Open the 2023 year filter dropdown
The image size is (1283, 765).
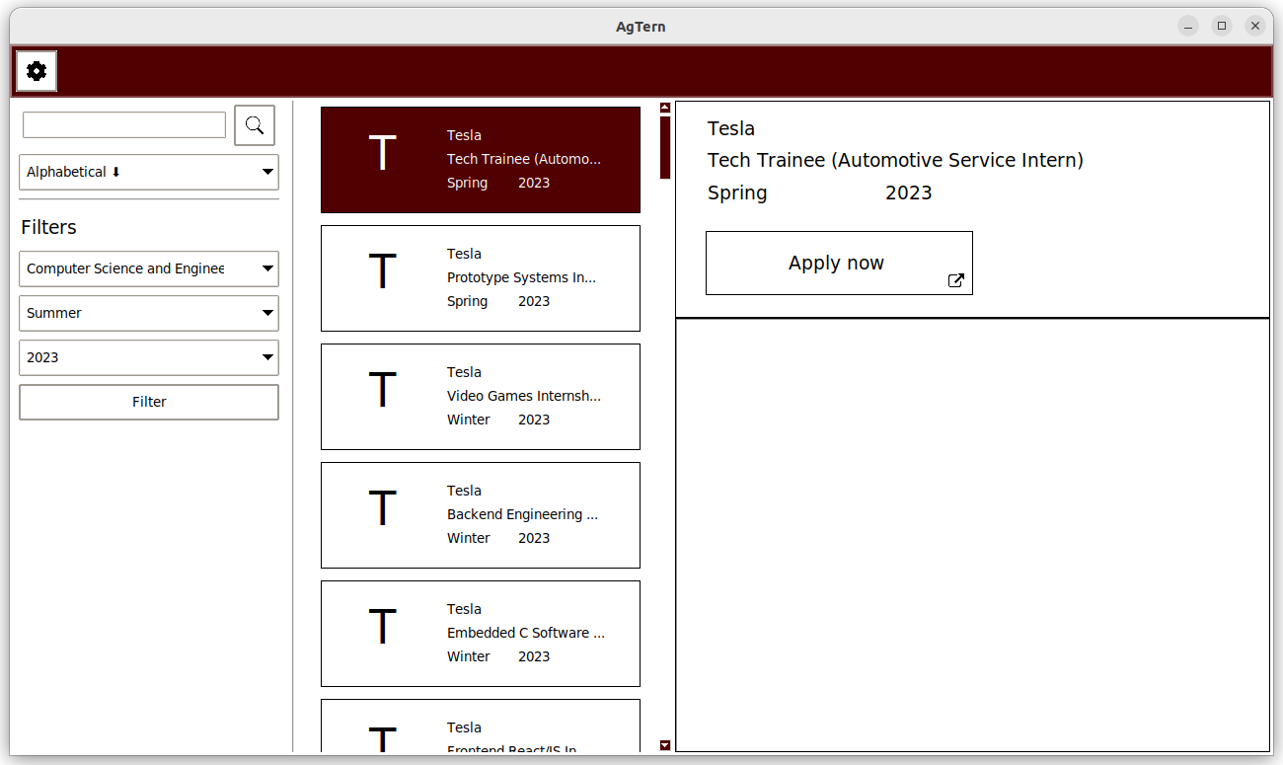[149, 357]
